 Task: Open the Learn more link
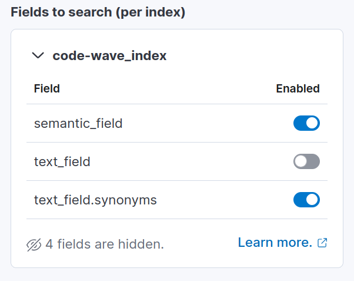(275, 243)
